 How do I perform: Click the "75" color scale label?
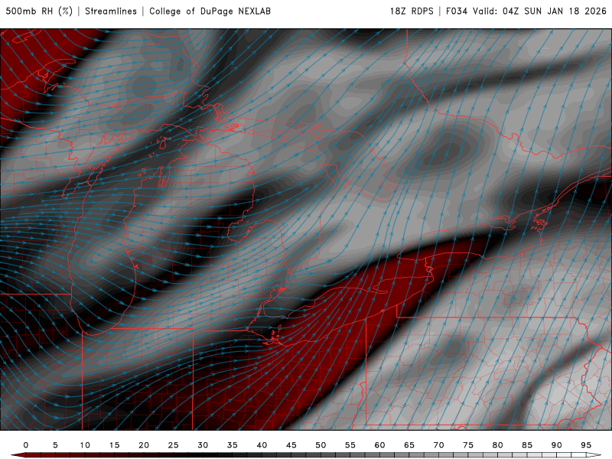tap(468, 445)
